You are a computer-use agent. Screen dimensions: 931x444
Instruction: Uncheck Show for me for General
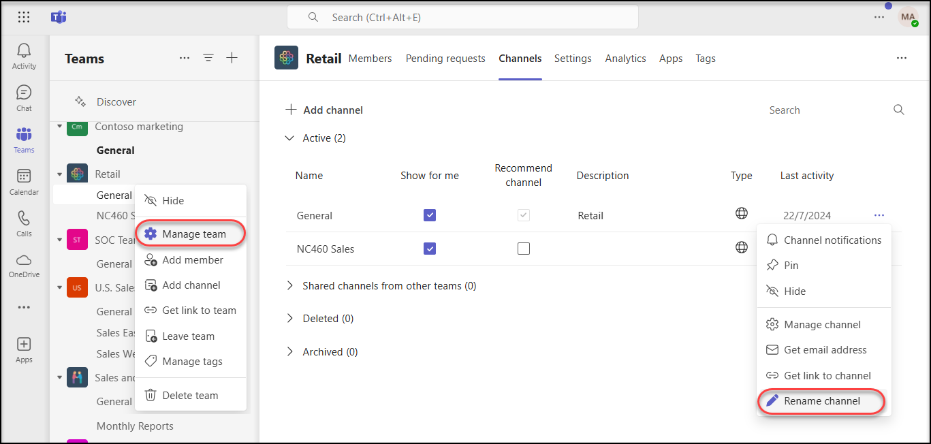[x=430, y=215]
